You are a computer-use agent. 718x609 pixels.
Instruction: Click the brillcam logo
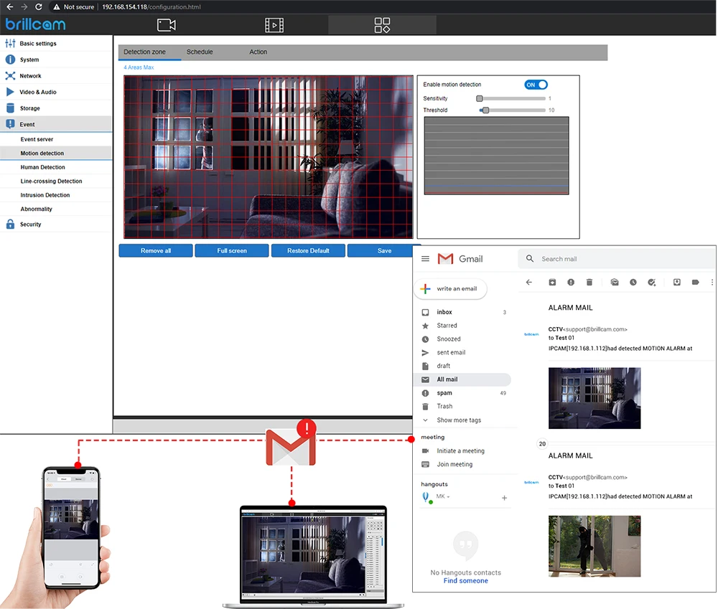[35, 24]
